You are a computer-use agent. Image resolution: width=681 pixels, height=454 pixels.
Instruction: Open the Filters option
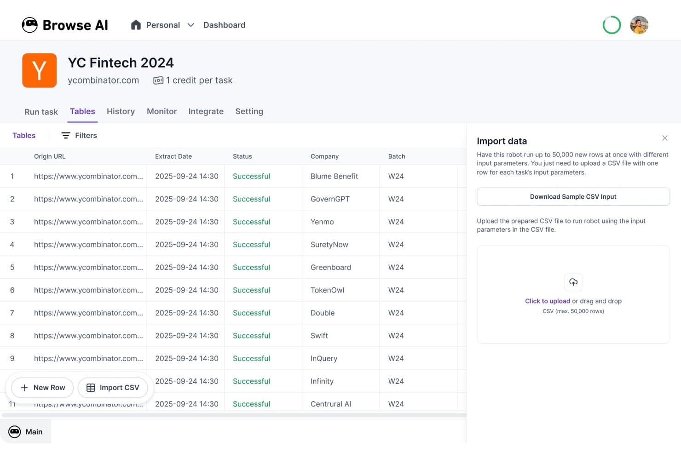click(79, 135)
